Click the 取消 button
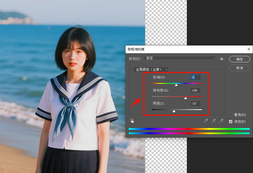Viewport: 253px width, 173px height. coord(240,68)
